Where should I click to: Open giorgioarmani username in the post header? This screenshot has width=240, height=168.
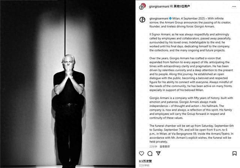159,6
